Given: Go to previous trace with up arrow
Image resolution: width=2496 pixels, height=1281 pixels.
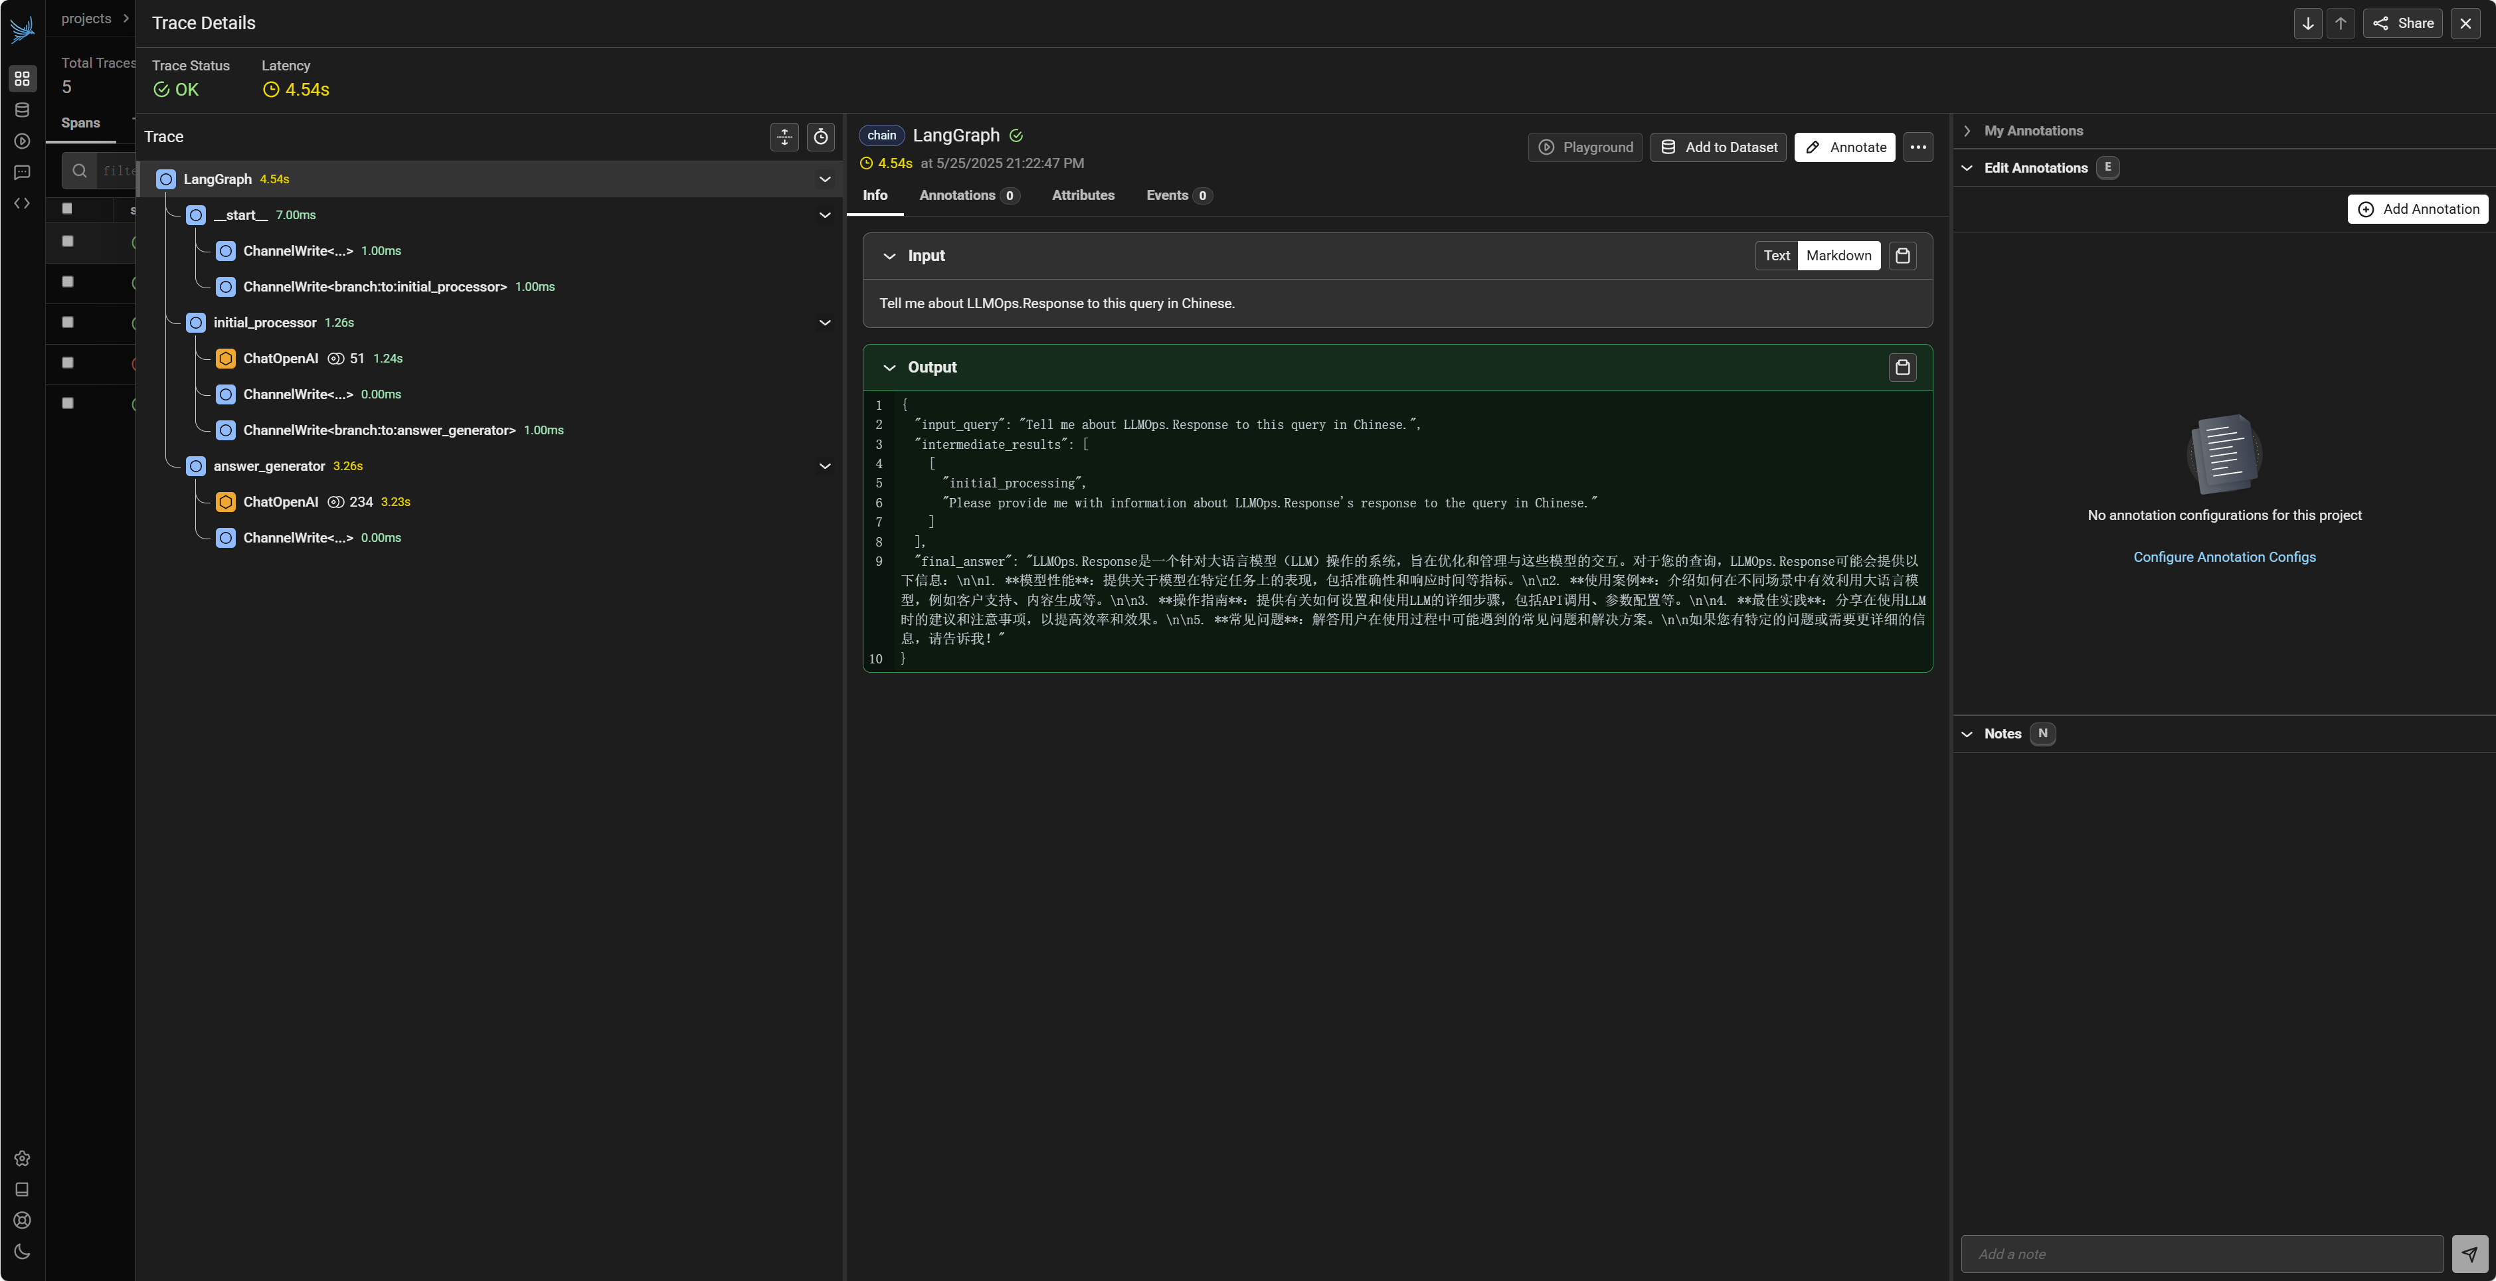Looking at the screenshot, I should tap(2340, 23).
